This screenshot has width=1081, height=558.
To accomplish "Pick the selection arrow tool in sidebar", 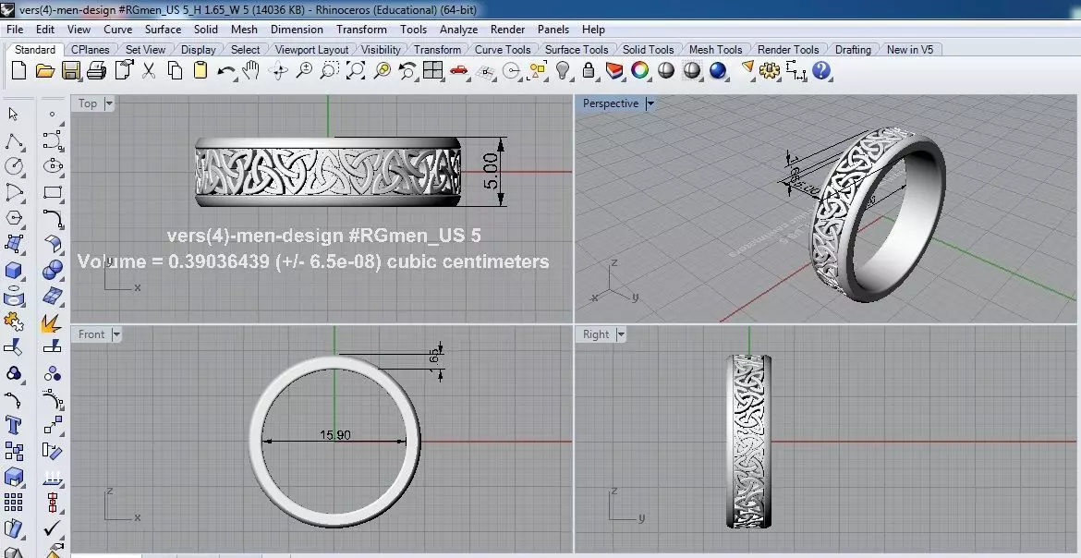I will pyautogui.click(x=13, y=114).
